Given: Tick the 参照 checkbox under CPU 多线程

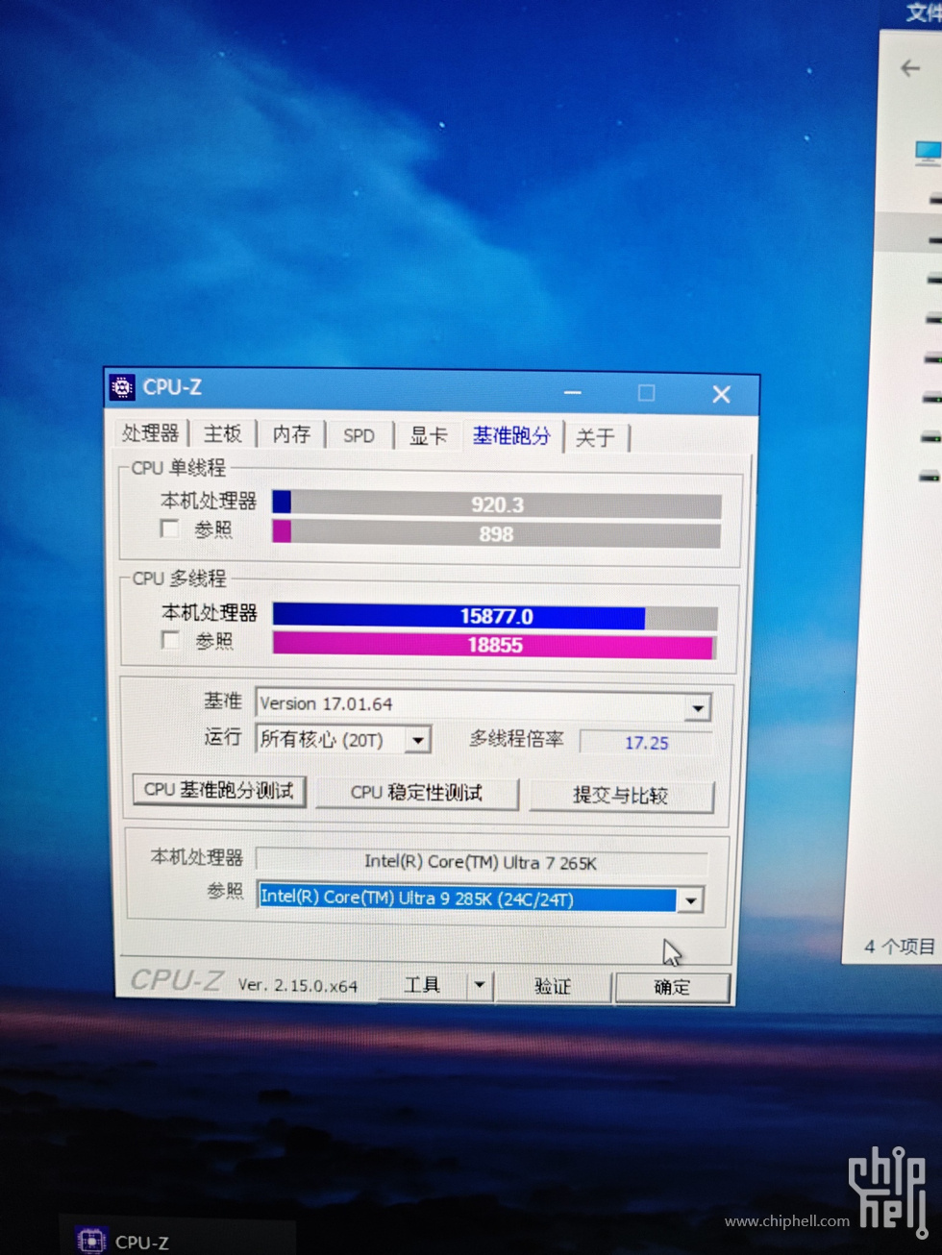Looking at the screenshot, I should tap(170, 640).
